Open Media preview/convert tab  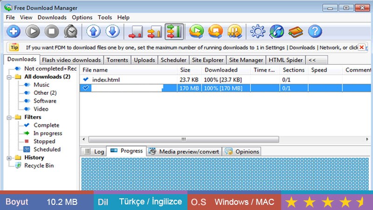click(x=184, y=152)
